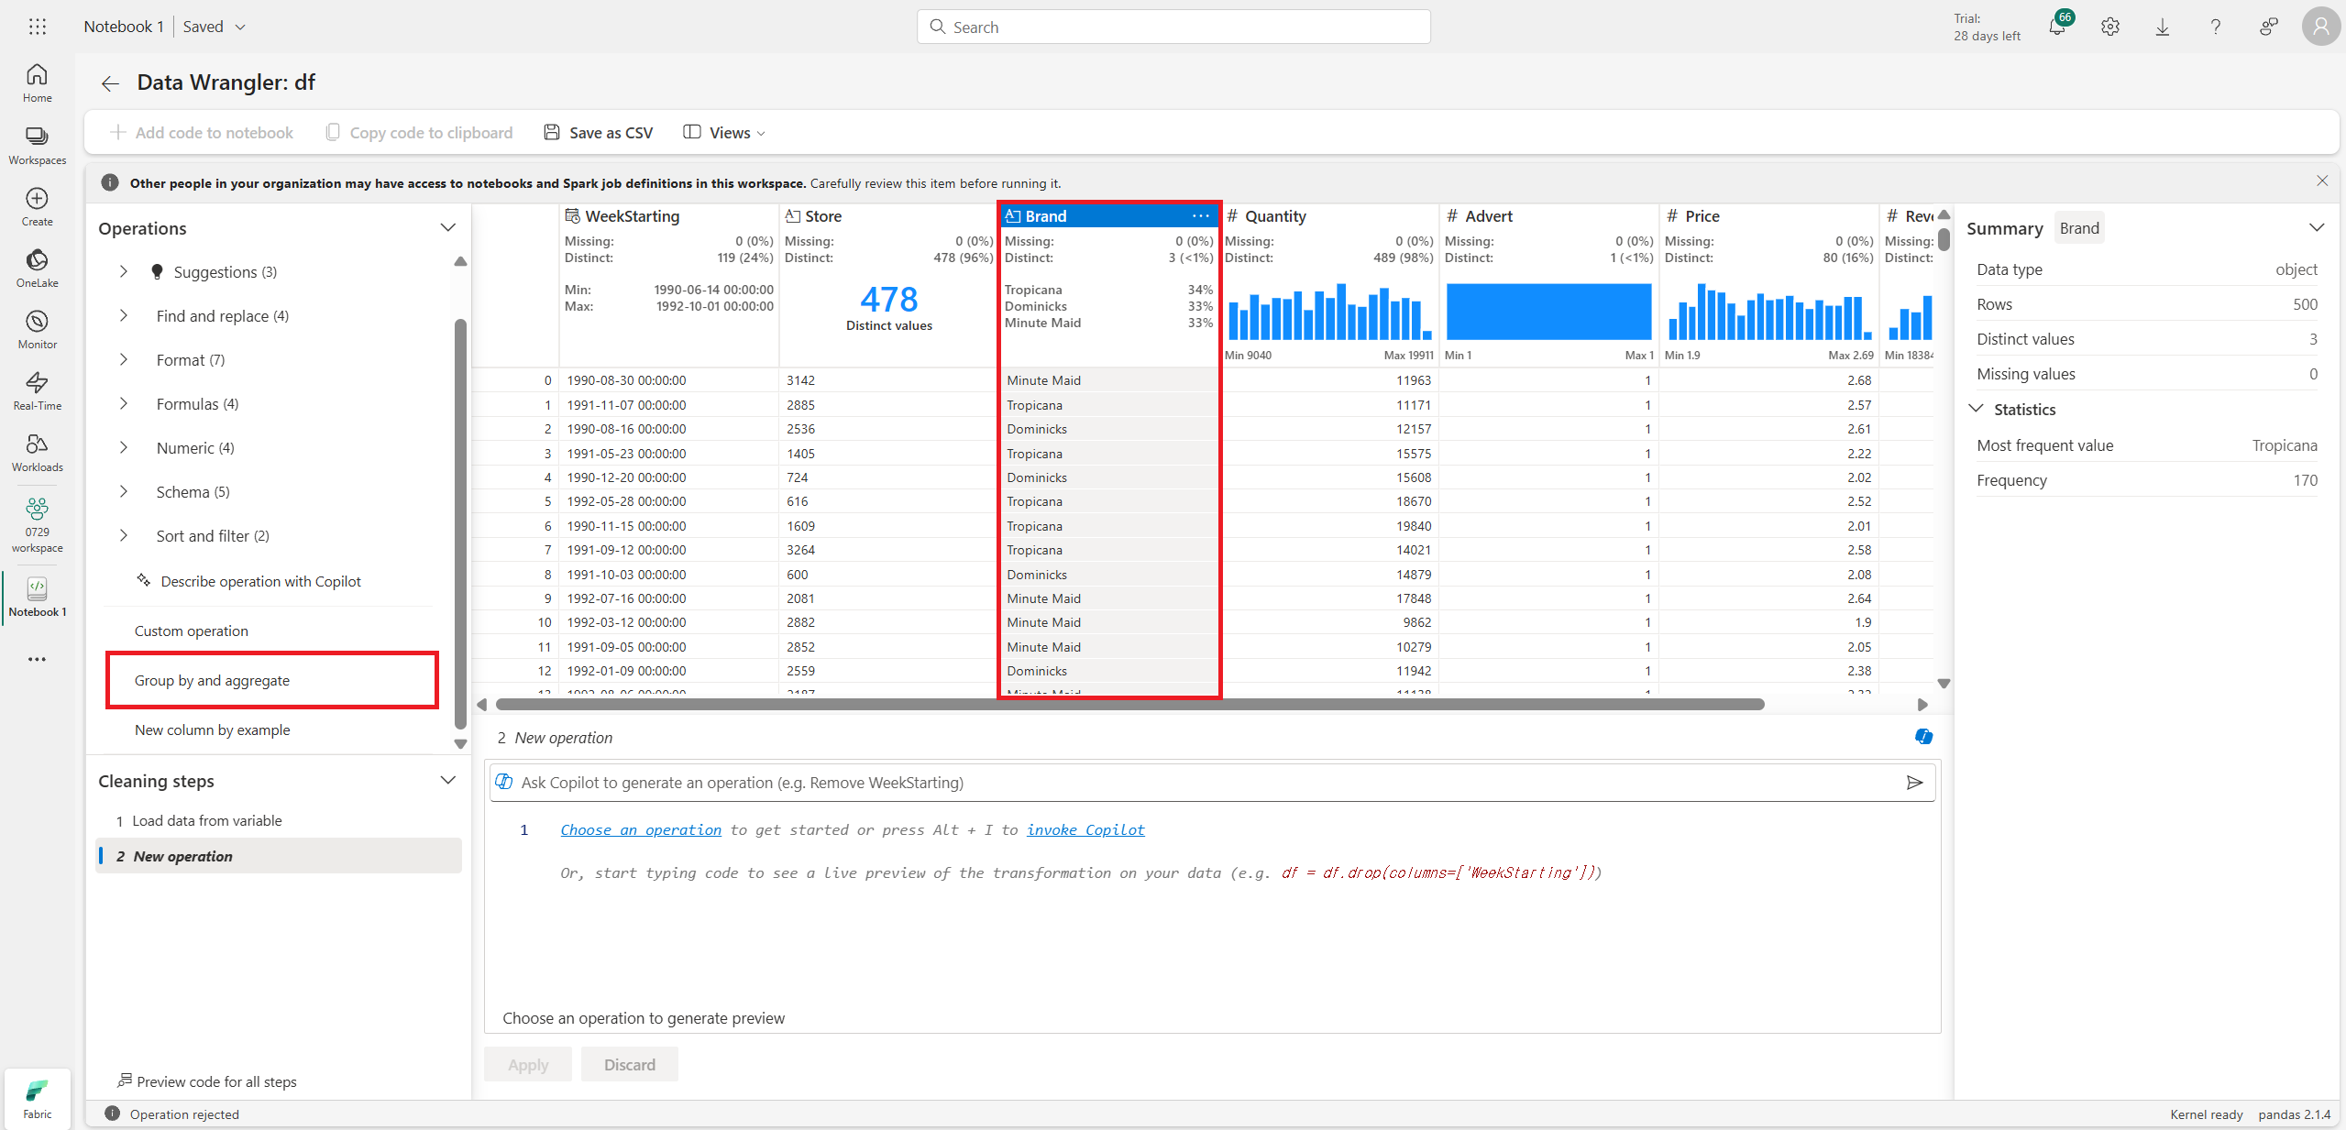Select New column by example operation

[212, 730]
